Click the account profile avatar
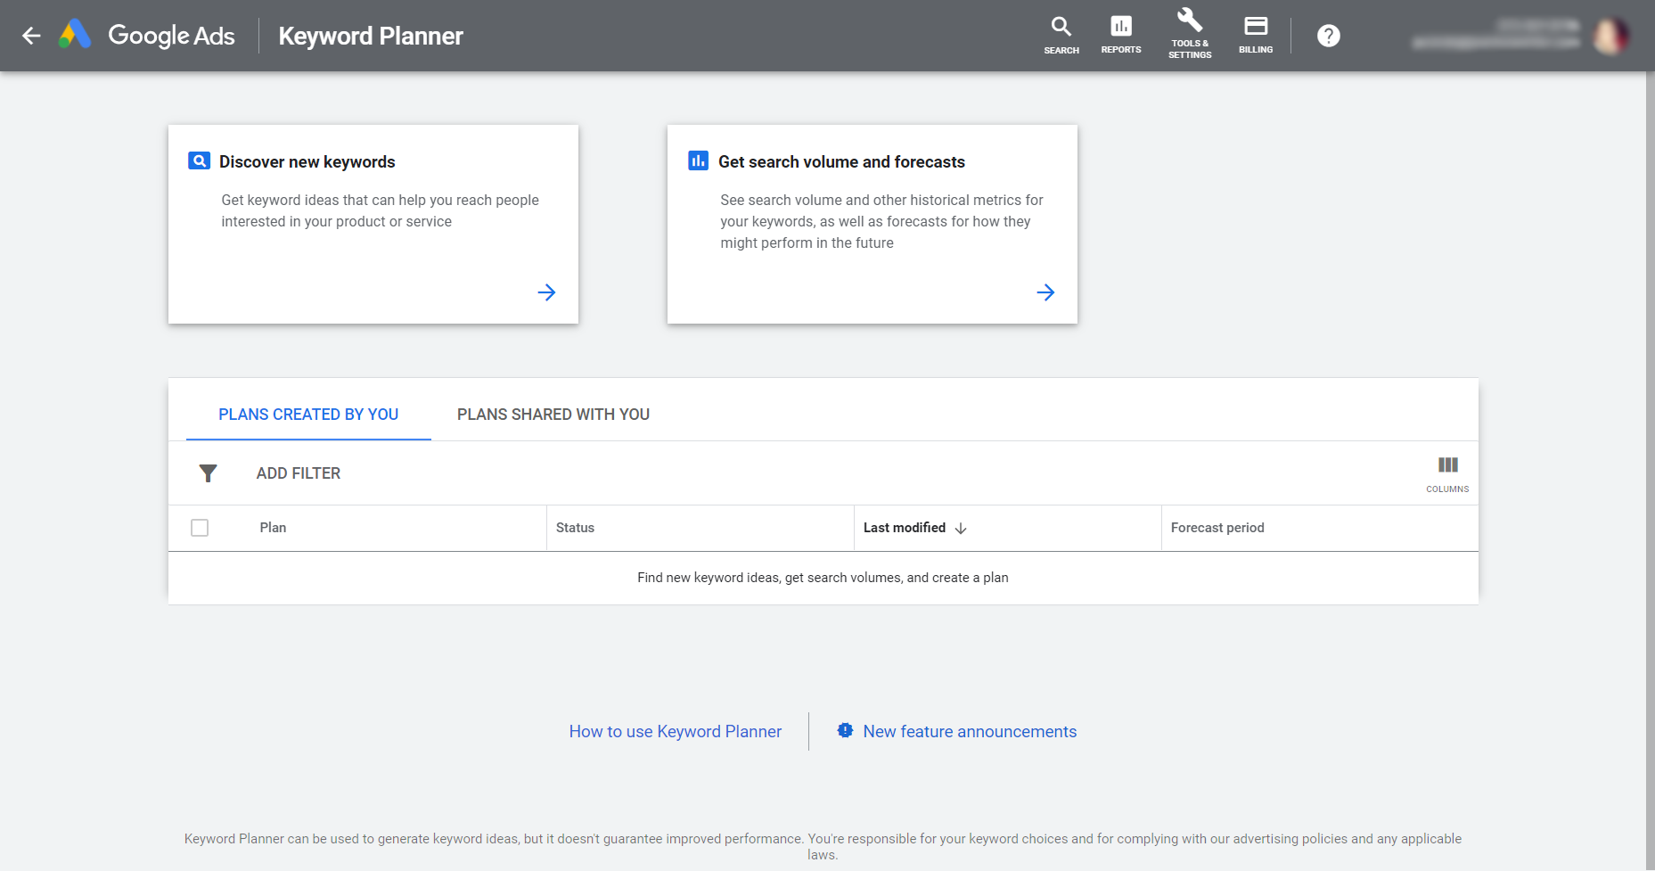Image resolution: width=1655 pixels, height=871 pixels. (x=1611, y=36)
